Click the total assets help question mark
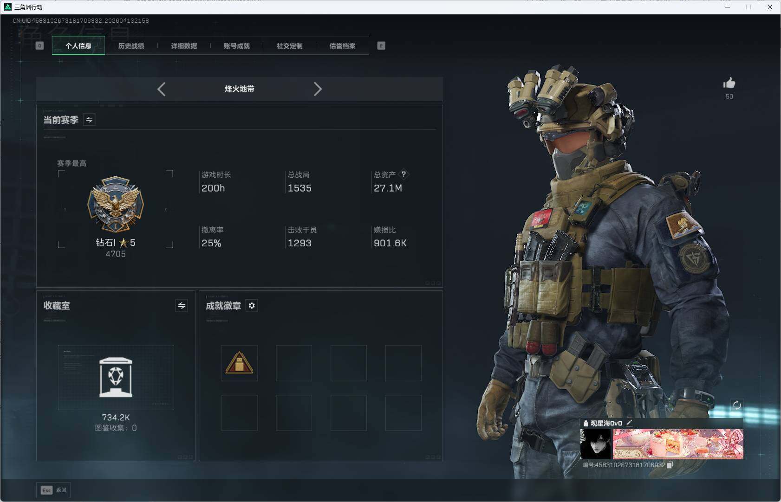The image size is (781, 502). [404, 174]
